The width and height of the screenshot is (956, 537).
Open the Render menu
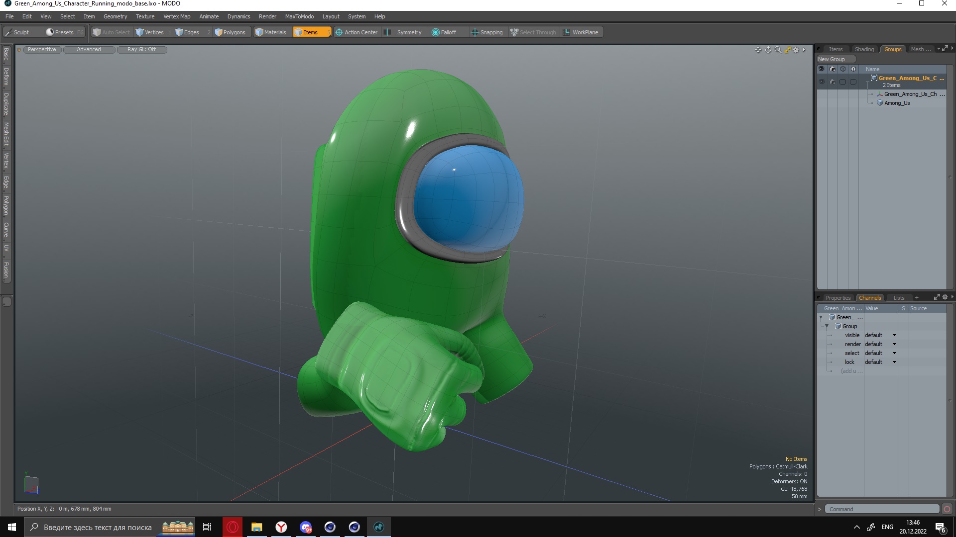click(267, 16)
